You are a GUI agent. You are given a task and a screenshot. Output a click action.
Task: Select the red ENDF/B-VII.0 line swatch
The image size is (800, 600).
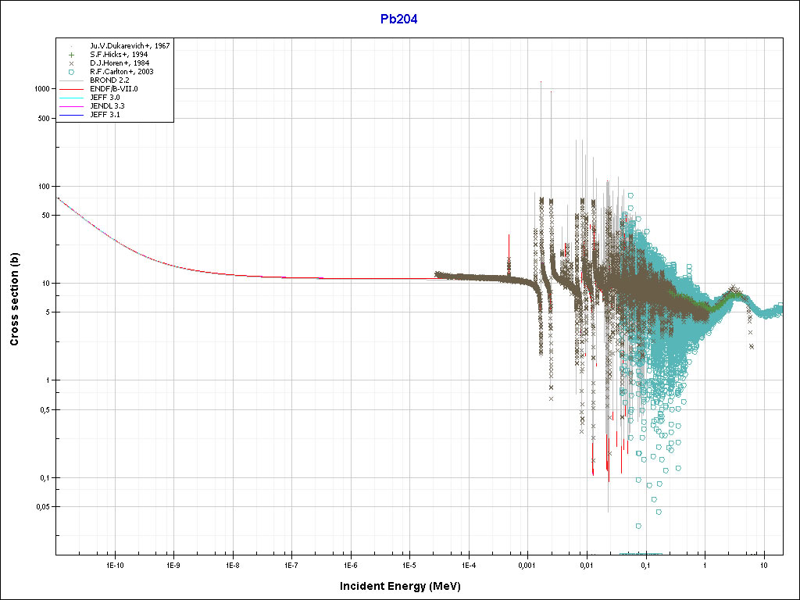coord(71,89)
